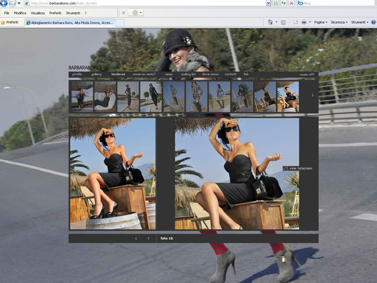Open the tendenze section
Screen dimensions: 377x283
[x=118, y=74]
